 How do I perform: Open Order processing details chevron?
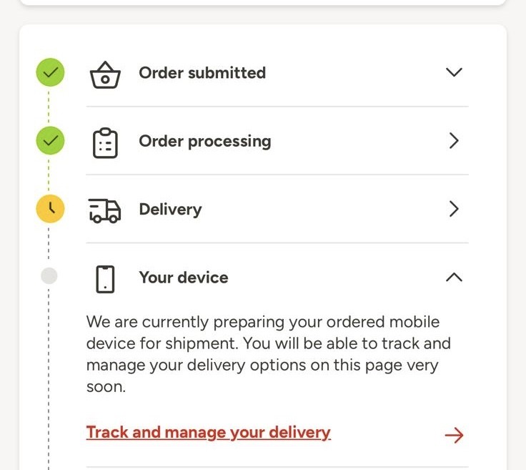pyautogui.click(x=454, y=141)
